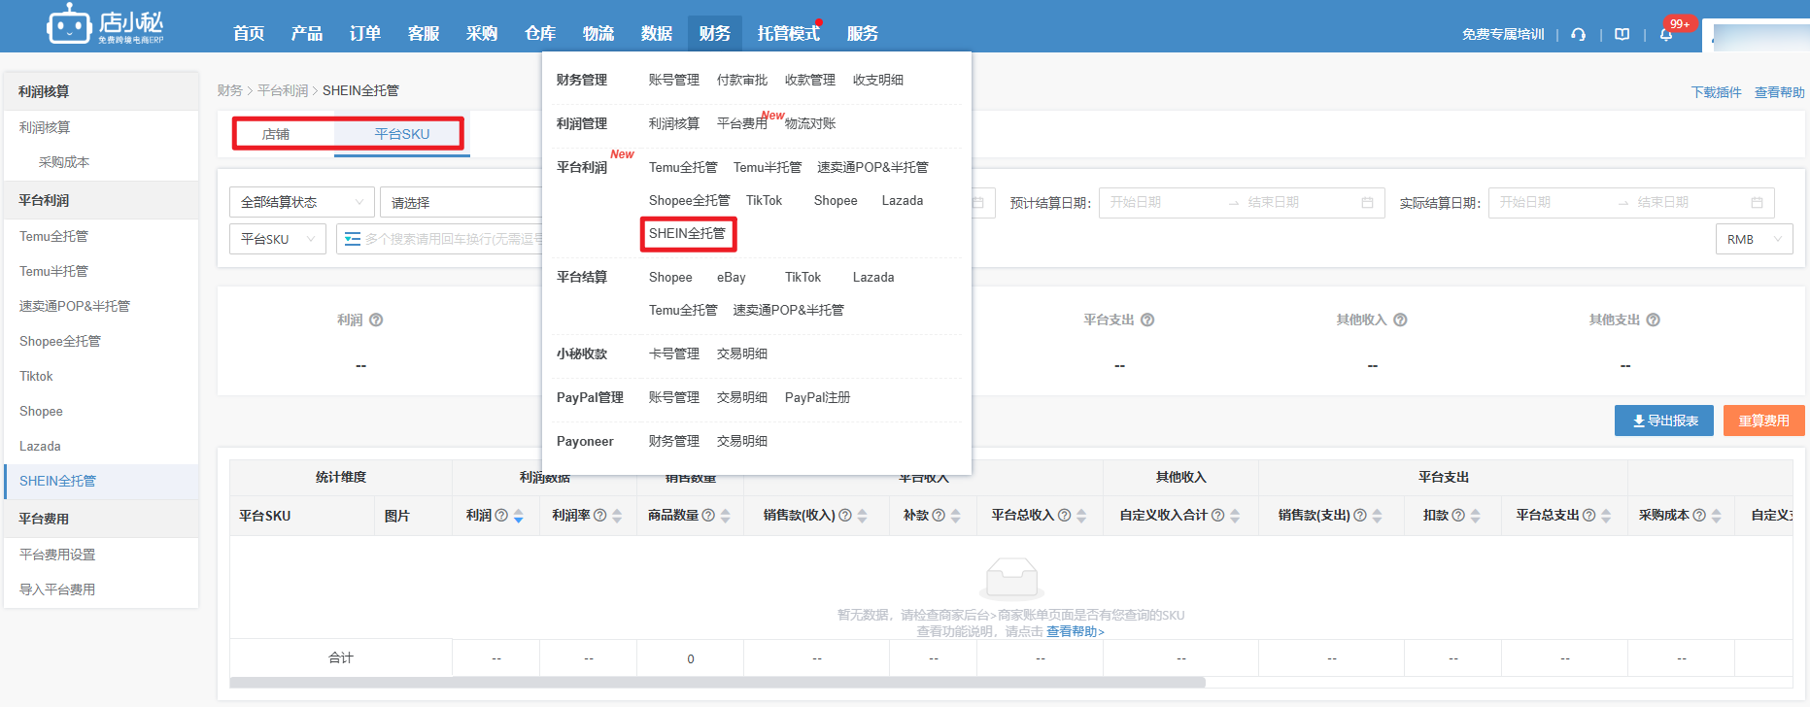This screenshot has width=1810, height=707.
Task: Choose PayPal注册 in the menu
Action: pos(817,397)
